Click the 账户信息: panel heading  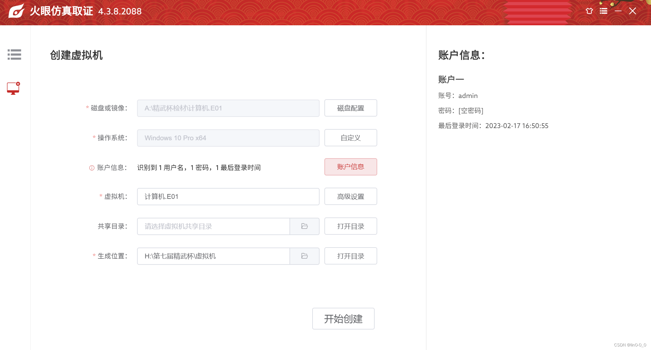tap(461, 55)
